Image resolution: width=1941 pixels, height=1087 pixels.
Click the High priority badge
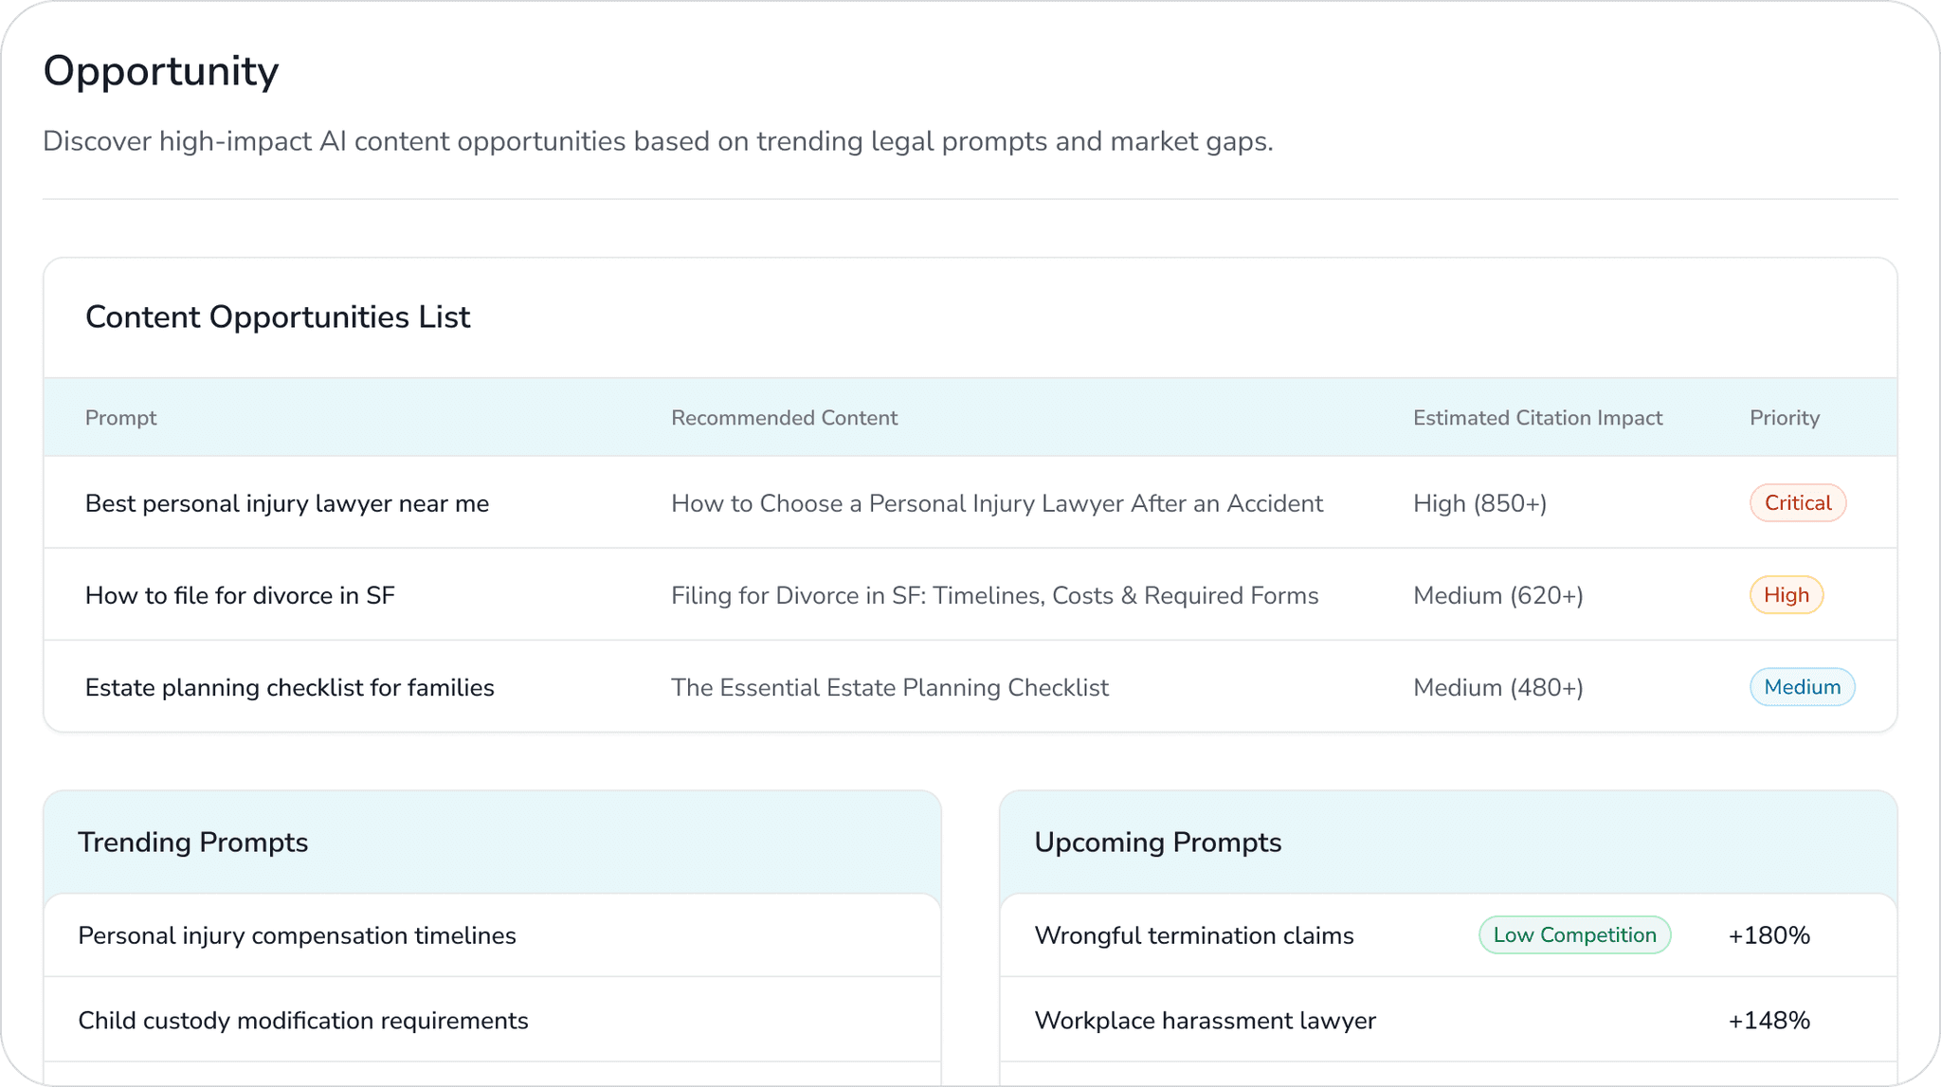point(1786,595)
